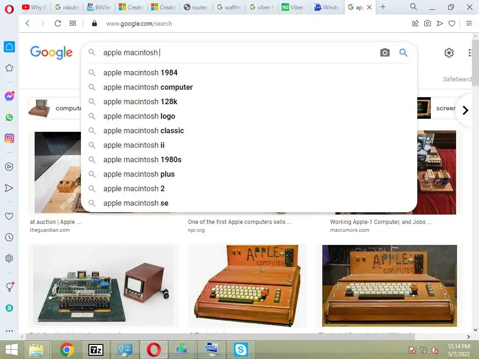Screen dimensions: 479x359
Task: Switch to the 'Windo' tab
Action: 326,7
